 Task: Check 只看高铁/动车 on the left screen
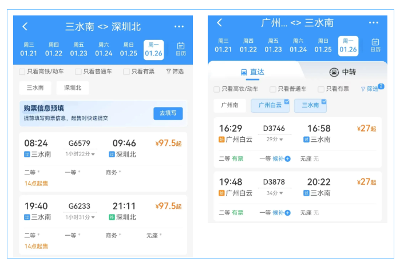[x=22, y=72]
